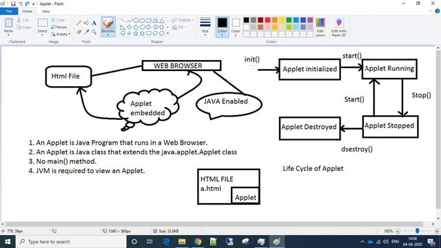The width and height of the screenshot is (441, 248).
Task: Open Paint Help question mark icon
Action: click(438, 11)
